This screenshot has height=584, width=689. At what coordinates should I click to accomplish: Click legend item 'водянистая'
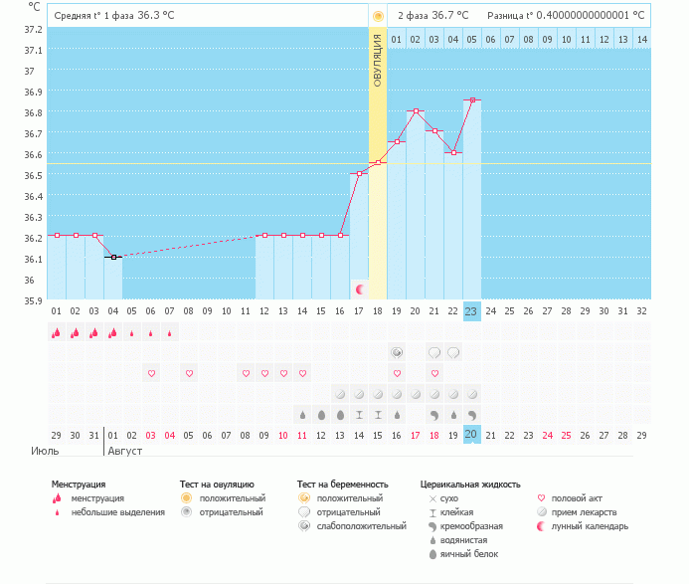[x=463, y=540]
